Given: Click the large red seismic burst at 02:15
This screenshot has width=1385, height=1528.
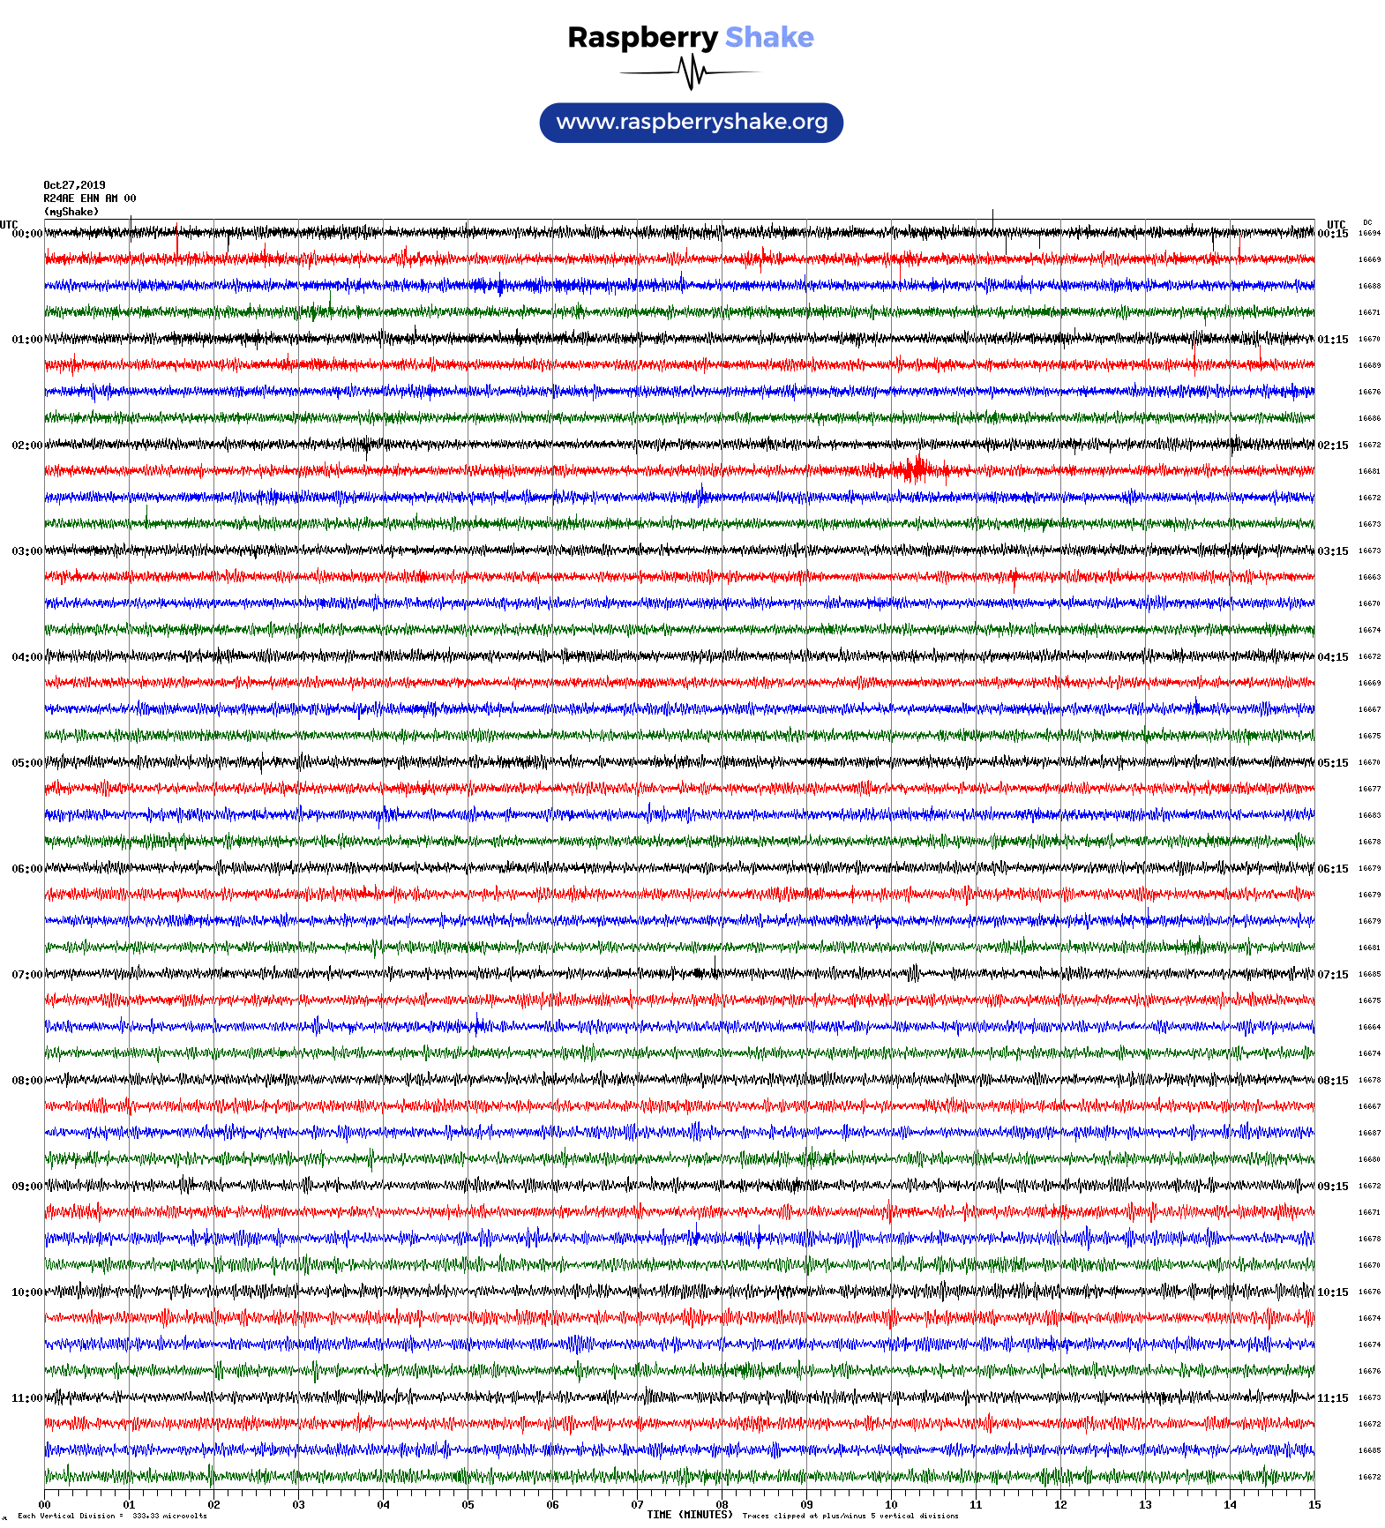Looking at the screenshot, I should 917,468.
